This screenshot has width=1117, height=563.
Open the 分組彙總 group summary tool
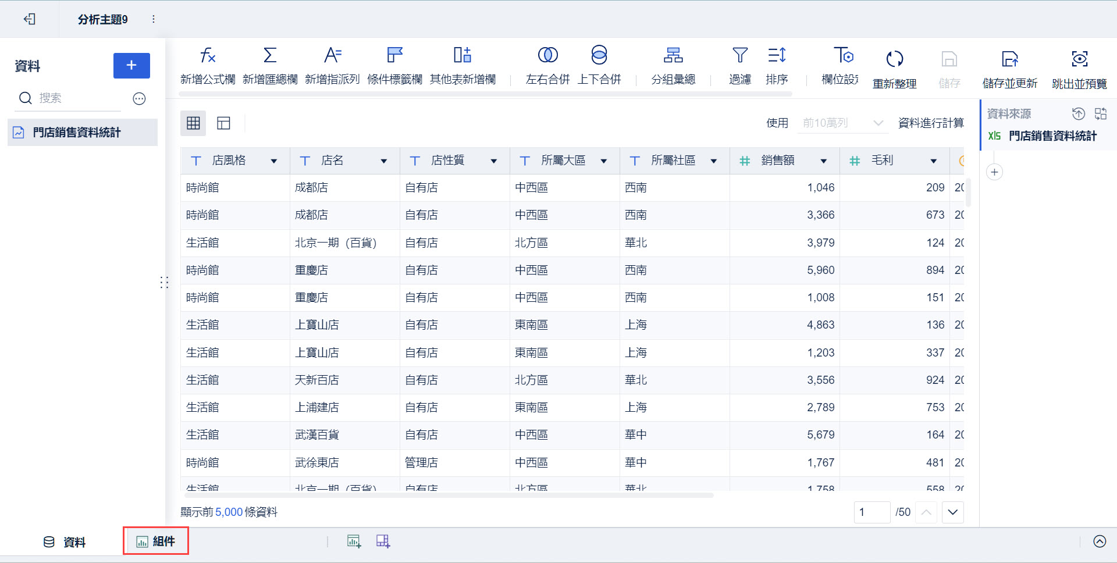coord(673,64)
